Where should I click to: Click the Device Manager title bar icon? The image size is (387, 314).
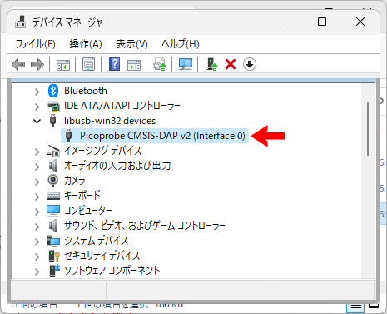click(21, 22)
